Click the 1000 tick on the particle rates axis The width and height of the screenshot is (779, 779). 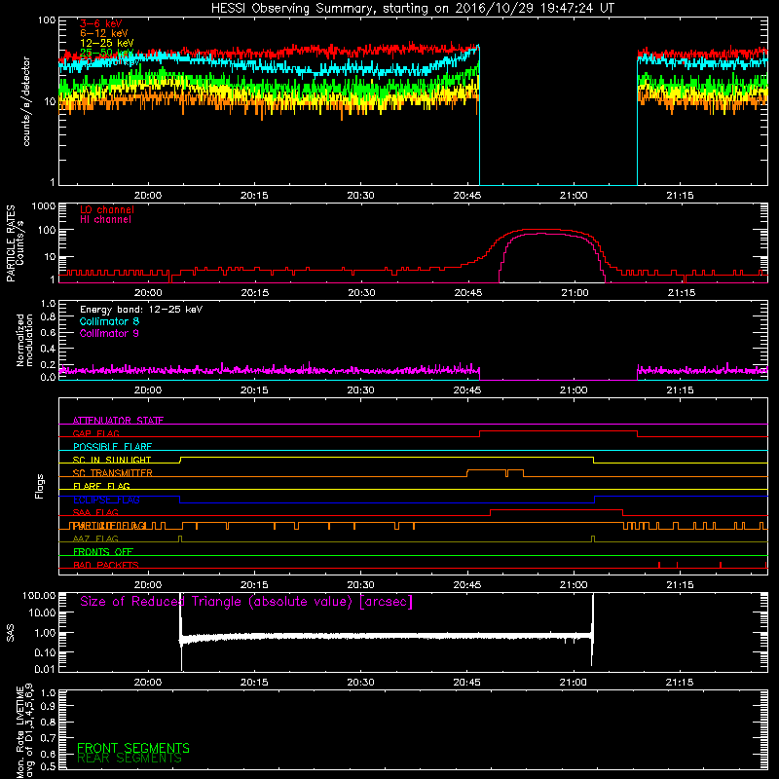pos(44,206)
